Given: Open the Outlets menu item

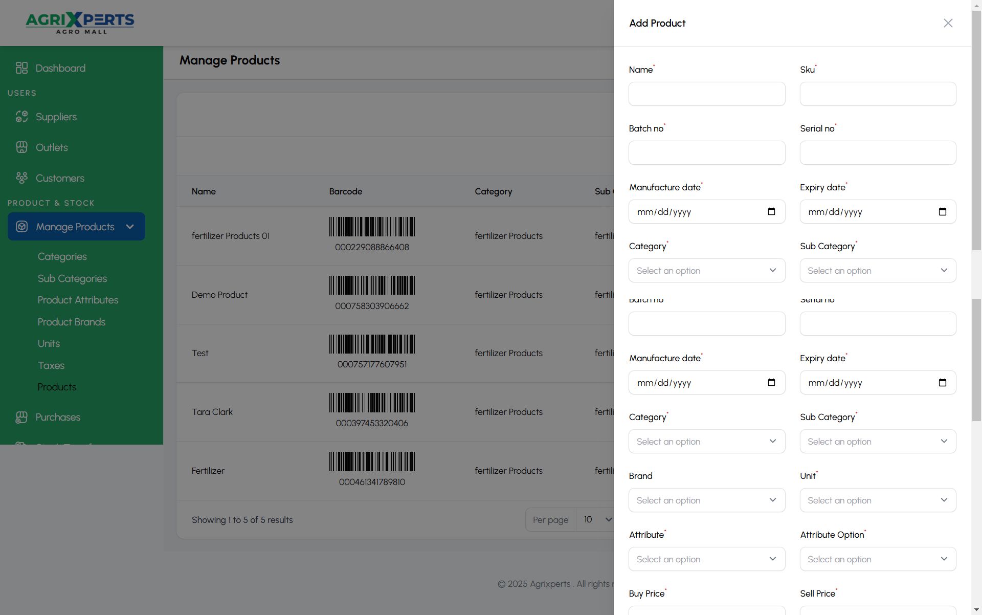Looking at the screenshot, I should coord(52,147).
